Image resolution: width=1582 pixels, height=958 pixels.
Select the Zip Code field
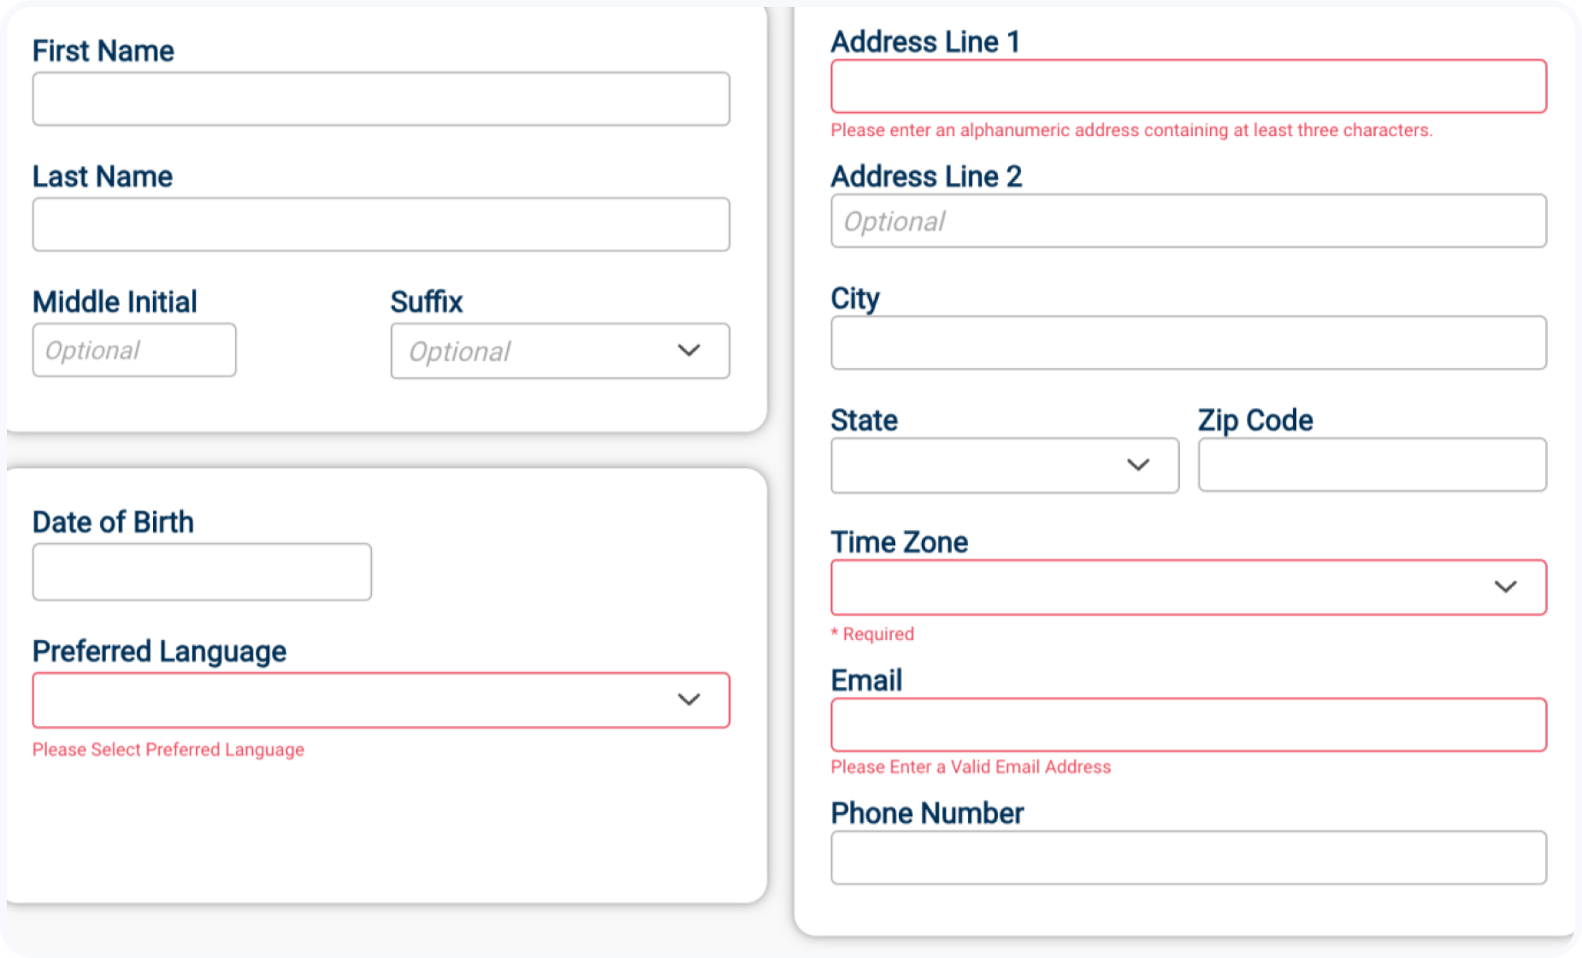point(1372,465)
